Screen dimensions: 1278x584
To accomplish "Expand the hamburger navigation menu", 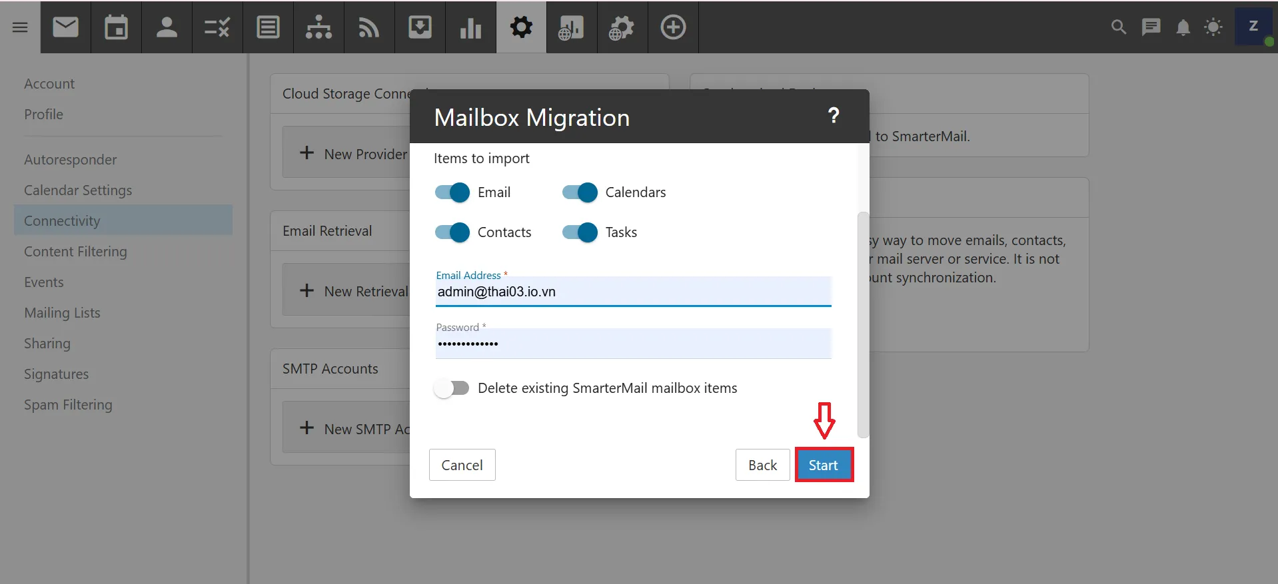I will 20,27.
